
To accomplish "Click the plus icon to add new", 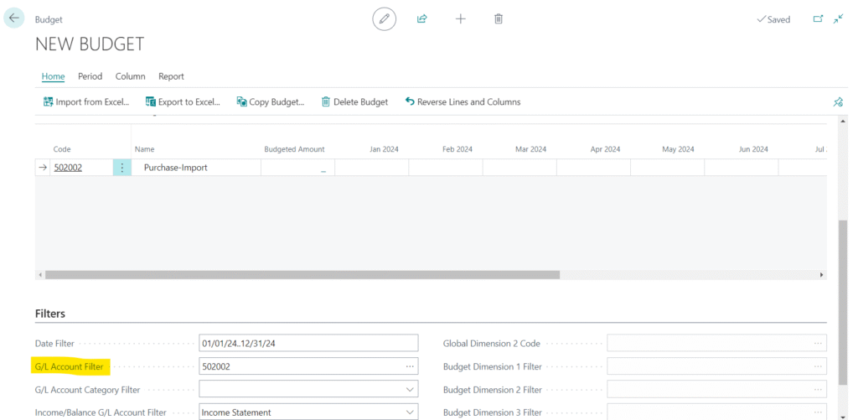I will (460, 18).
